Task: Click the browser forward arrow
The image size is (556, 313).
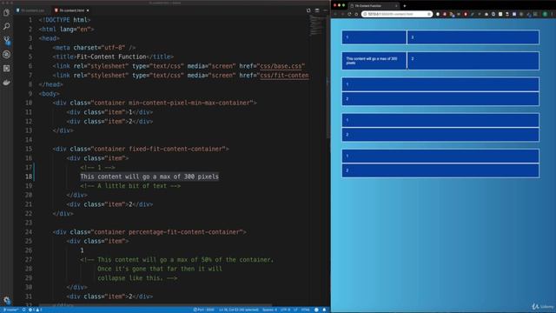Action: (x=342, y=14)
